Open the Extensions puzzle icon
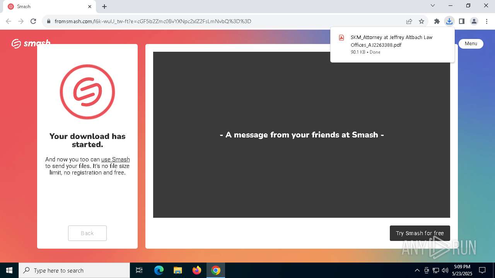 coord(437,21)
